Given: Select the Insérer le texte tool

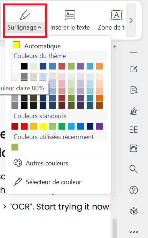Looking at the screenshot, I should coord(70,20).
